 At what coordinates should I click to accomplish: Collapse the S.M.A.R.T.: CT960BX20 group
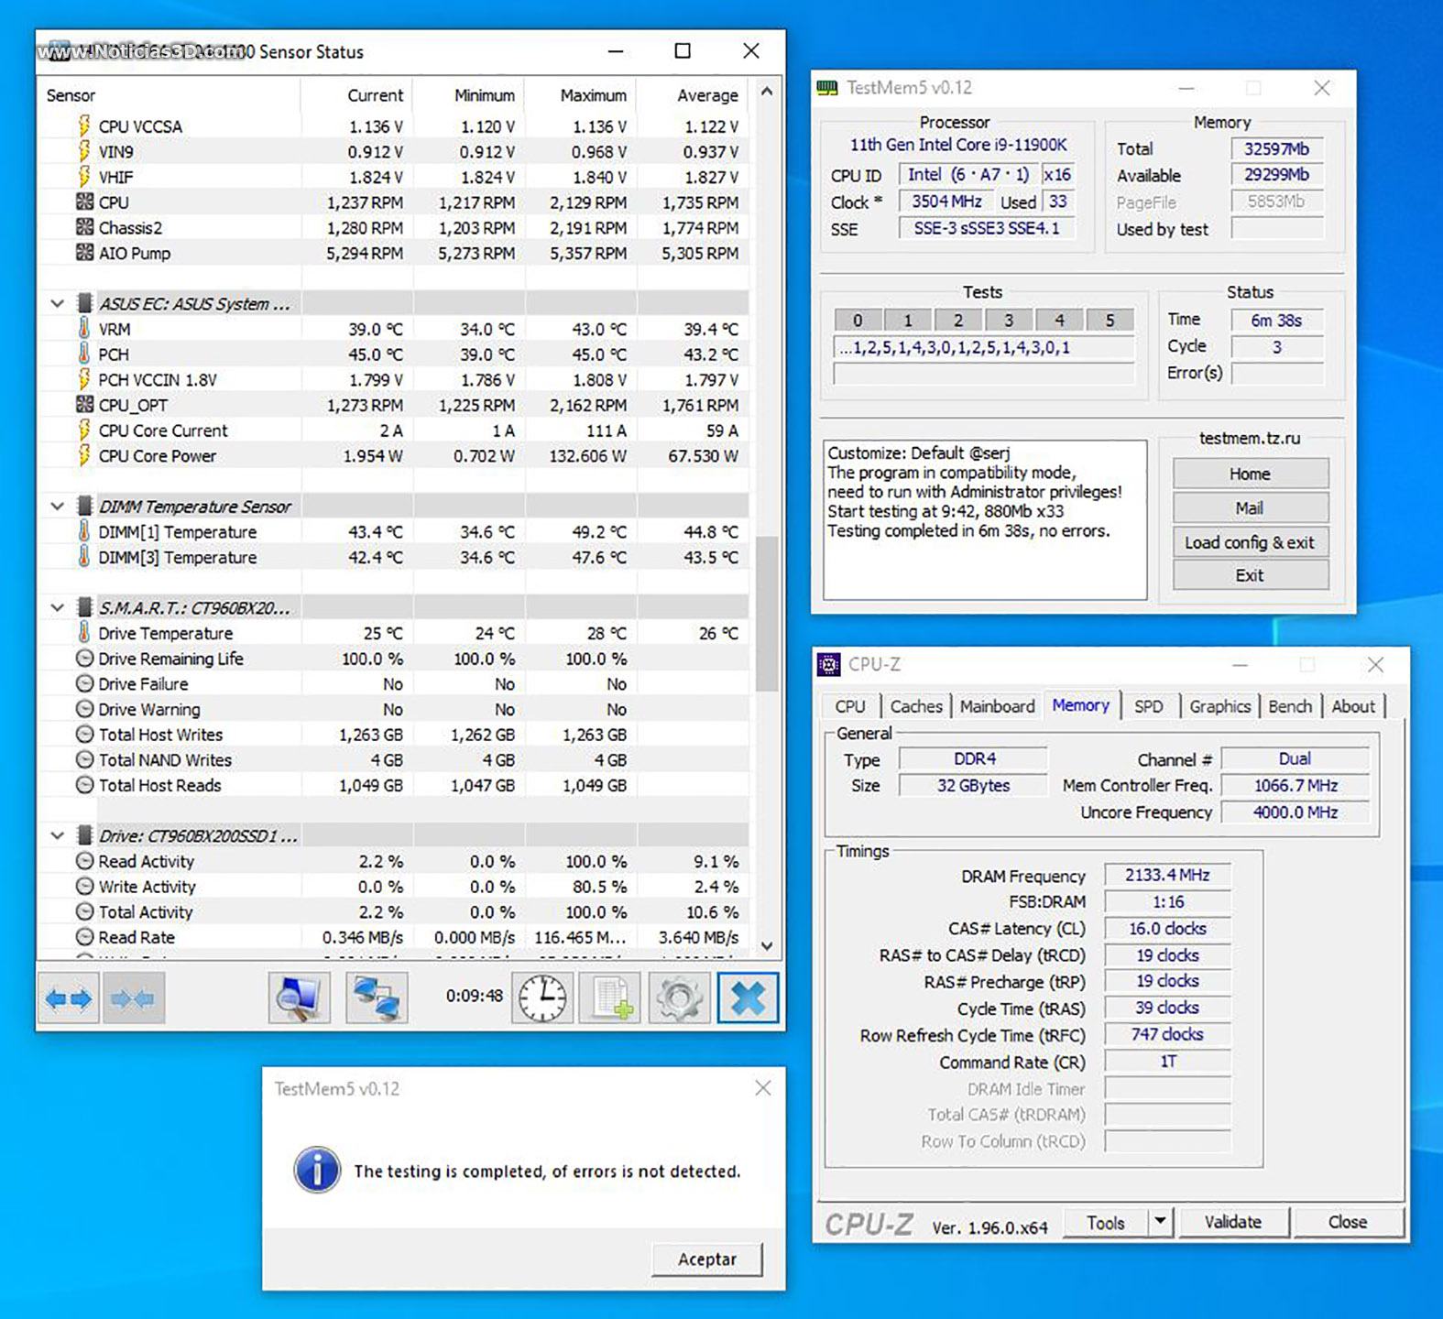coord(57,607)
